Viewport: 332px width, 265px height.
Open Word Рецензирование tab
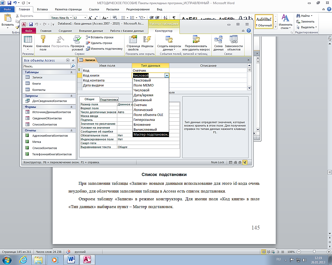pyautogui.click(x=138, y=9)
